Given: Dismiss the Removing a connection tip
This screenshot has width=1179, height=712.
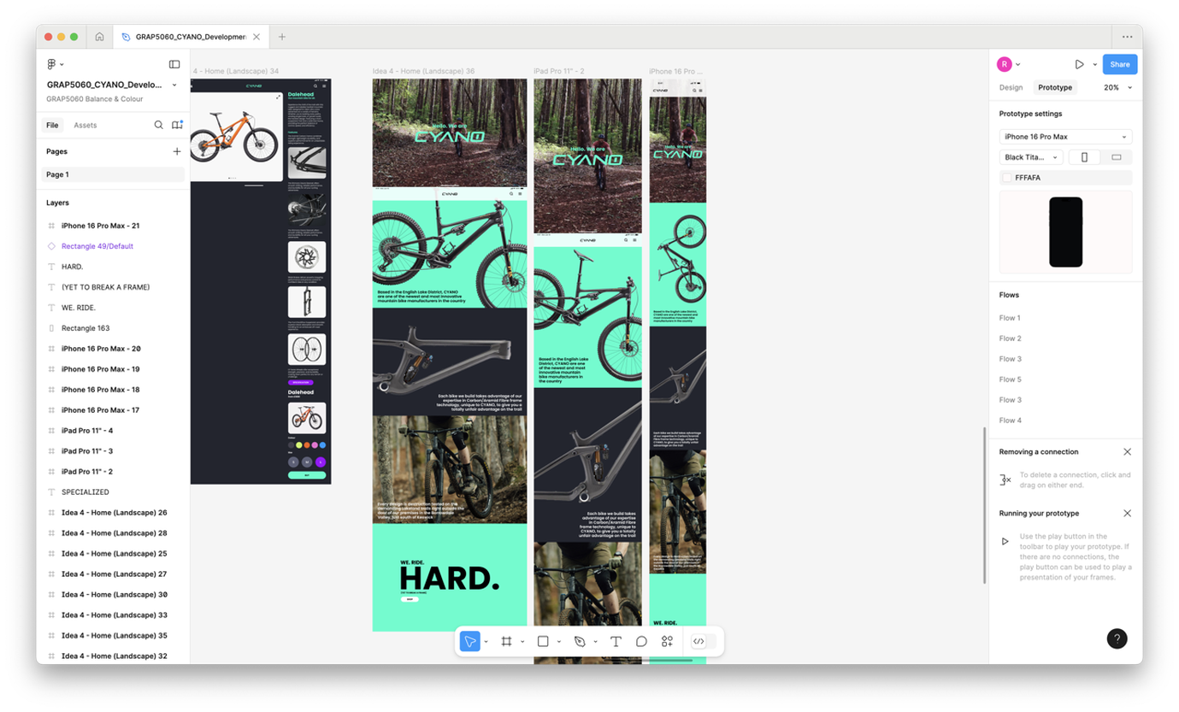Looking at the screenshot, I should tap(1127, 451).
